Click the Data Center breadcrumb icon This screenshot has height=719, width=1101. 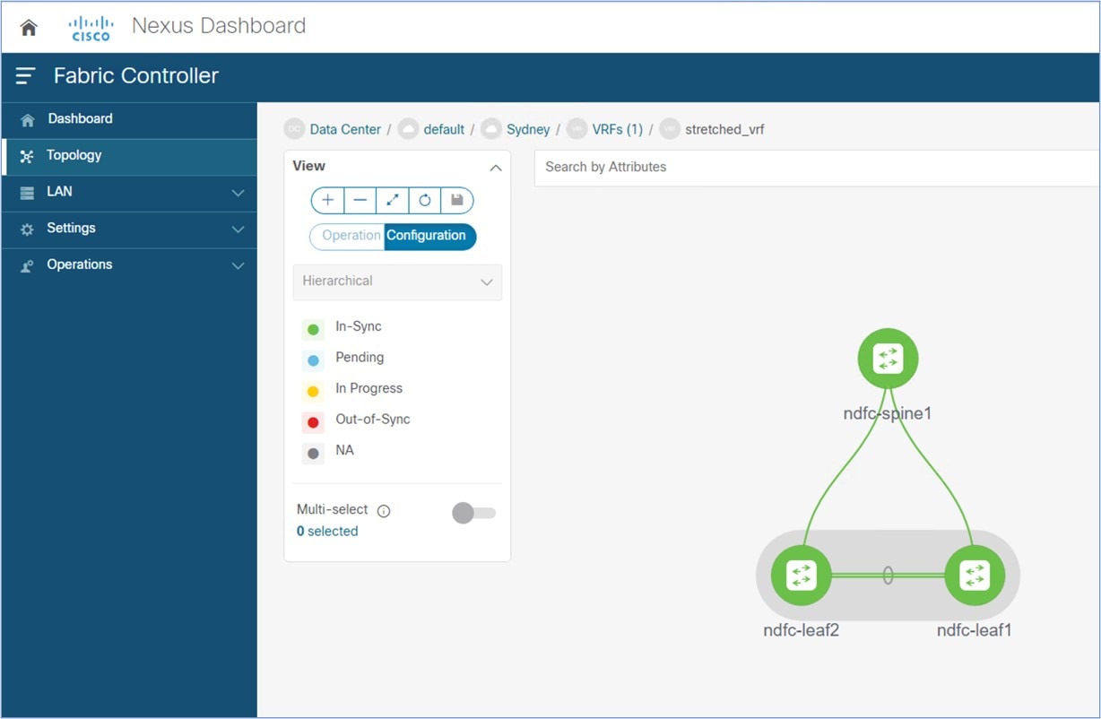[x=294, y=129]
